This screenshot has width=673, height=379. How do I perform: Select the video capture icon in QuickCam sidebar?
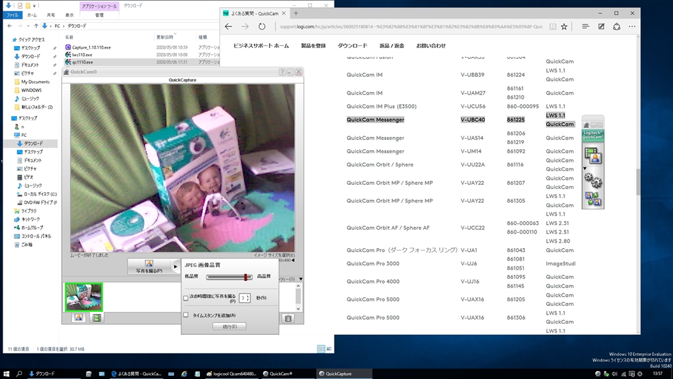(590, 150)
